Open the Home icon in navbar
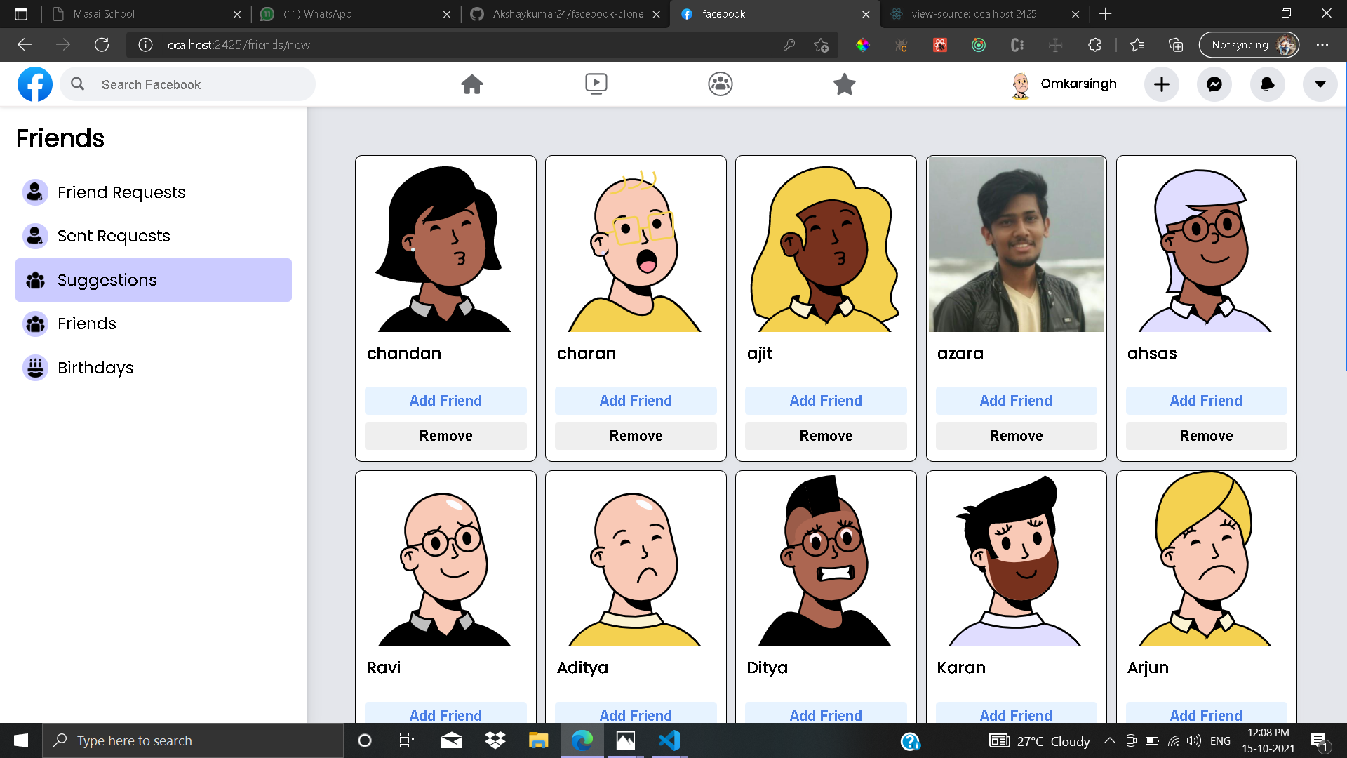The width and height of the screenshot is (1347, 758). coord(472,84)
